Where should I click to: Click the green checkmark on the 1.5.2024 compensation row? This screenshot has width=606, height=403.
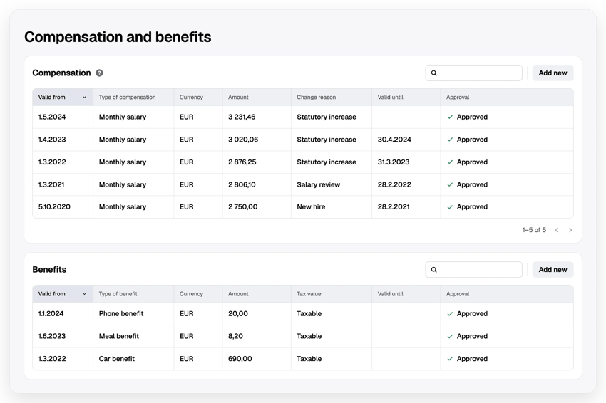point(450,117)
